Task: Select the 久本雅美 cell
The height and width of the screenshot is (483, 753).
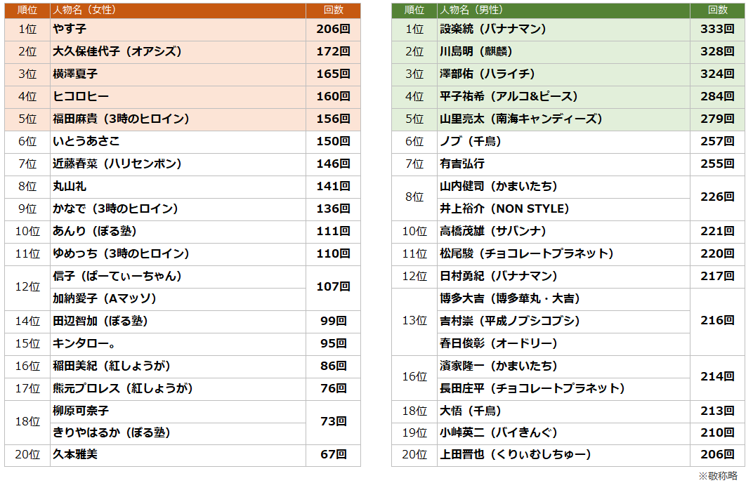Action: pyautogui.click(x=177, y=454)
